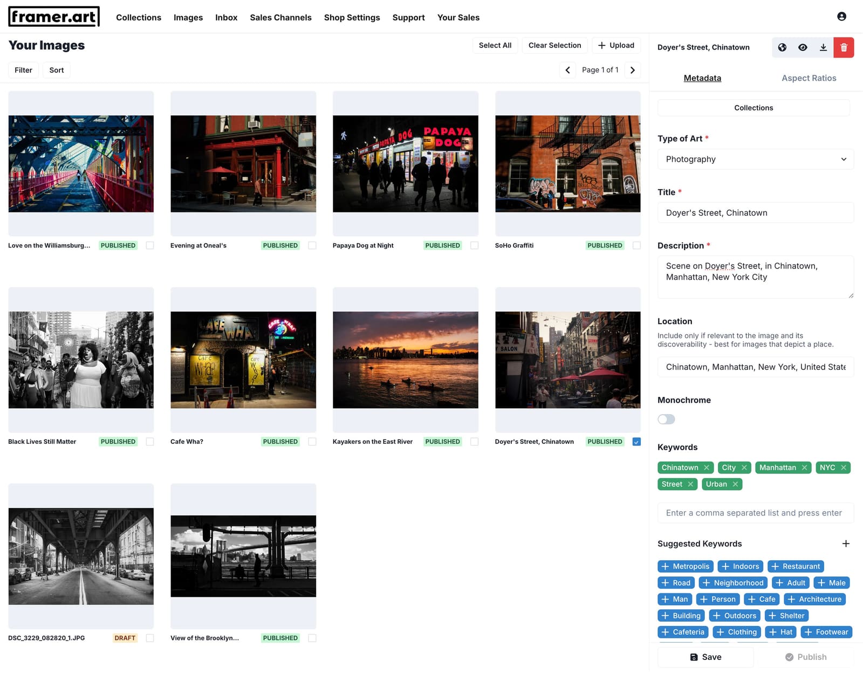863x674 pixels.
Task: Click the keywords entry field
Action: (x=755, y=513)
